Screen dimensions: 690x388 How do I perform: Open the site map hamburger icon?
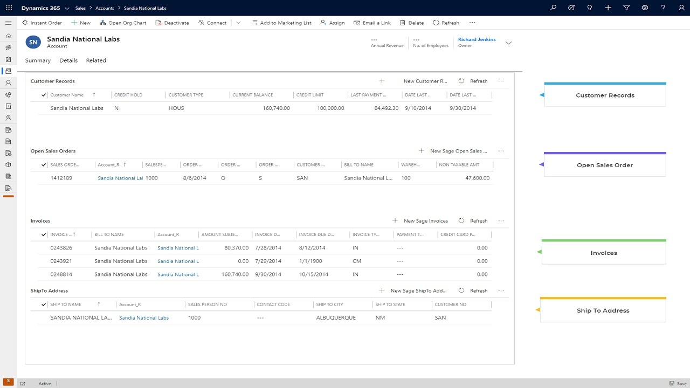pyautogui.click(x=9, y=23)
